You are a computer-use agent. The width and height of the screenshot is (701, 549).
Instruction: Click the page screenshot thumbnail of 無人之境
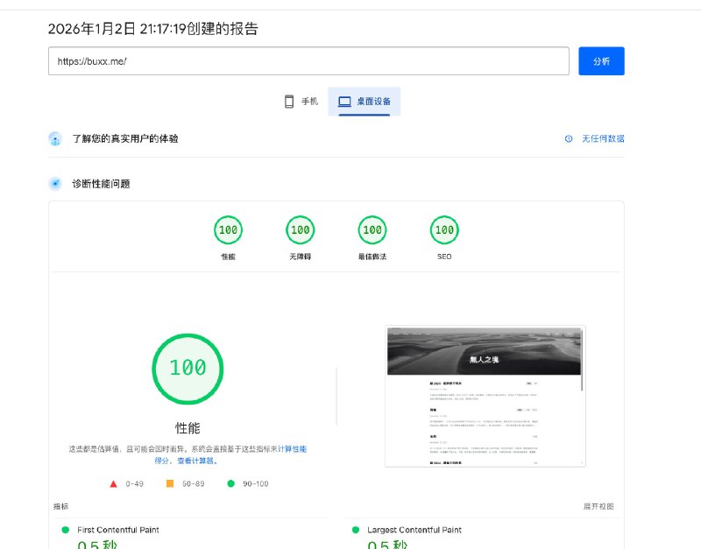coord(485,396)
